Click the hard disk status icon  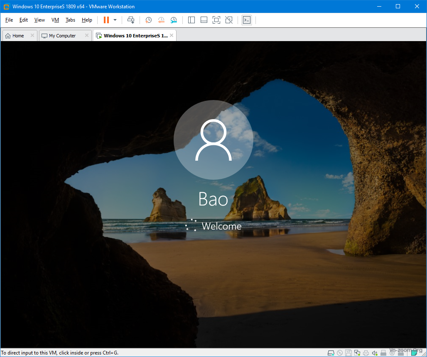[331, 353]
